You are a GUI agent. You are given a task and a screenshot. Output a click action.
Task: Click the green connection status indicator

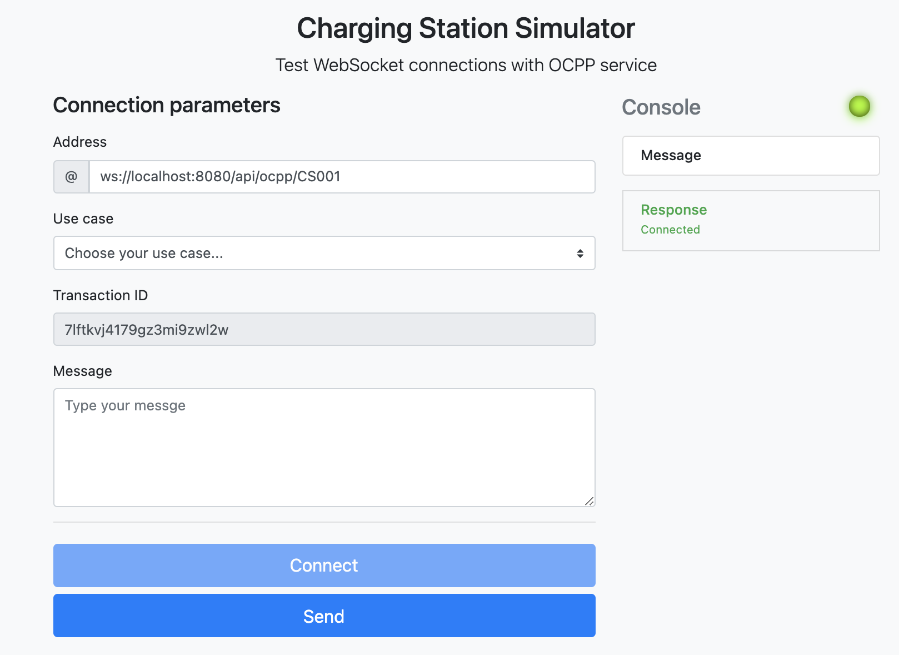click(x=859, y=106)
